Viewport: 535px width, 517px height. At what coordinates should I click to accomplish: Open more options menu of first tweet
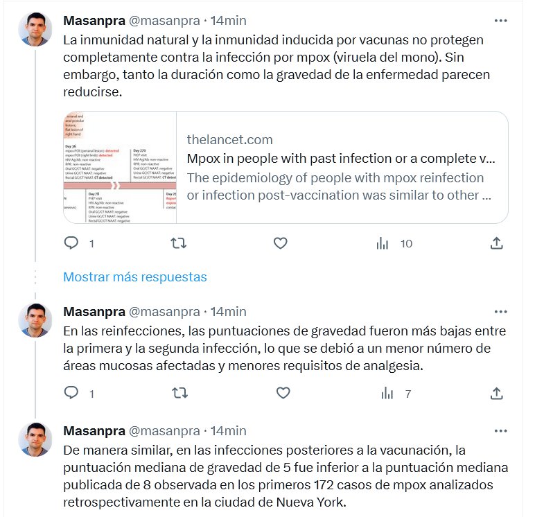click(500, 21)
